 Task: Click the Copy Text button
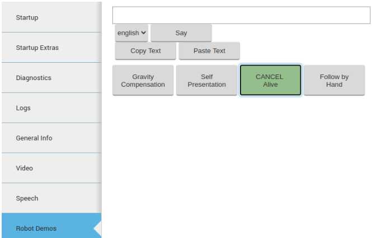tap(145, 51)
